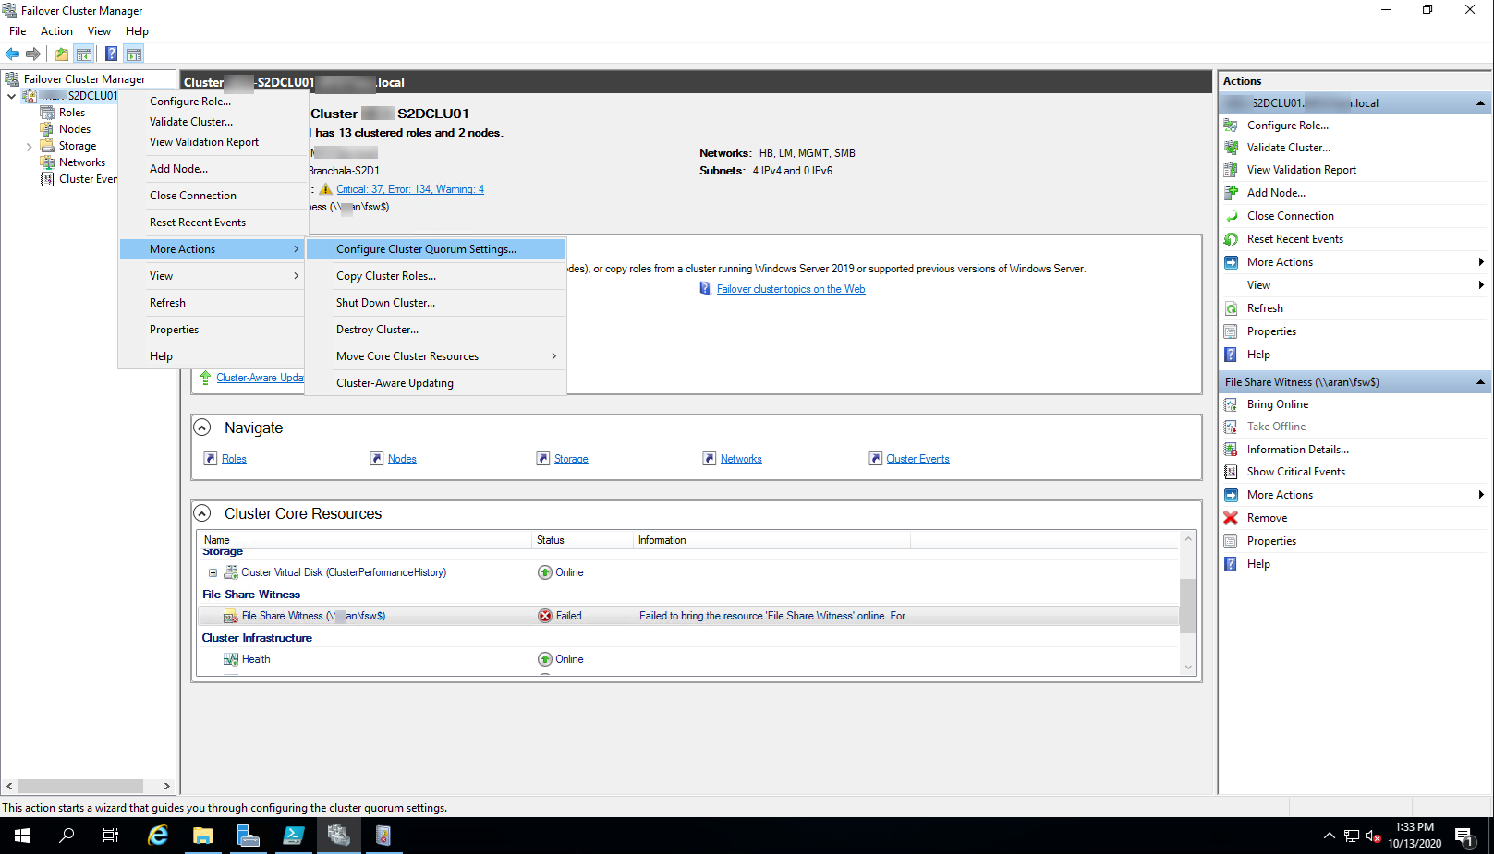This screenshot has height=854, width=1494.
Task: Open the View menu in menu bar
Action: tap(99, 31)
